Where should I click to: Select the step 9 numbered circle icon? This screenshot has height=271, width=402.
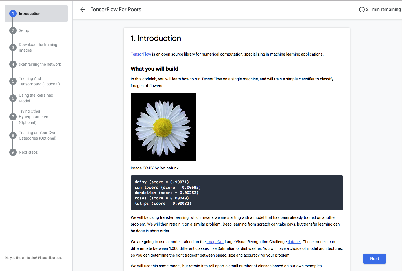[x=13, y=152]
